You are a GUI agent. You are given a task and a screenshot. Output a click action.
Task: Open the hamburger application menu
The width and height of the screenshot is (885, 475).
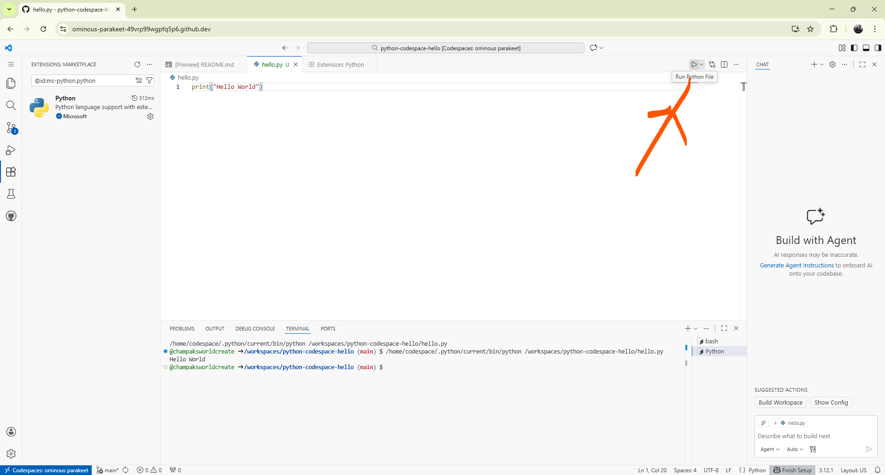pos(11,64)
